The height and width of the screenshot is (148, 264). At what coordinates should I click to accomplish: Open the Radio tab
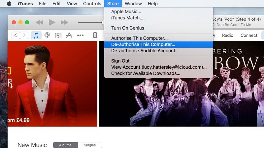[227, 35]
